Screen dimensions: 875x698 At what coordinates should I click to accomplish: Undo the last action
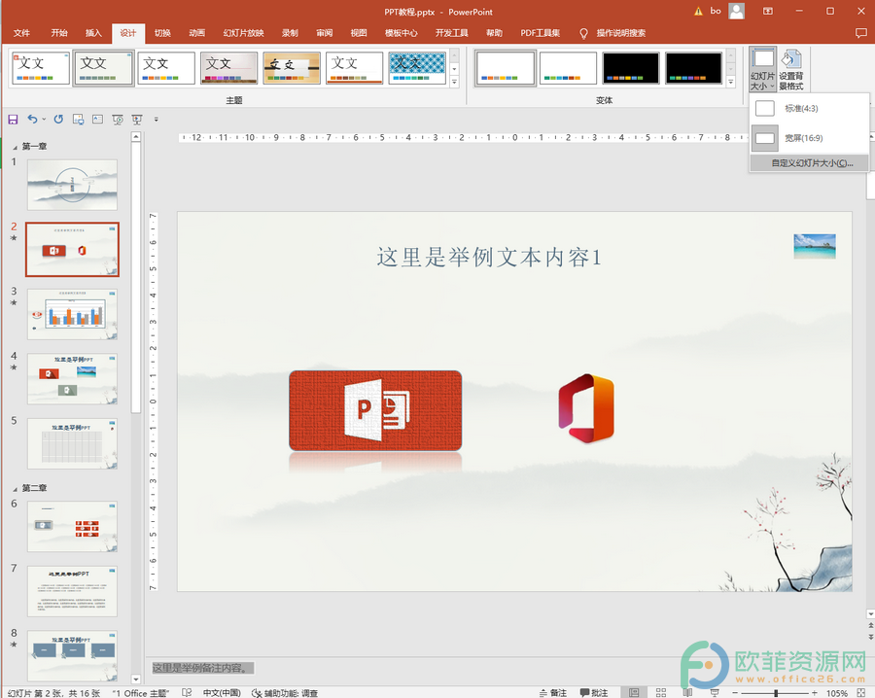tap(32, 119)
